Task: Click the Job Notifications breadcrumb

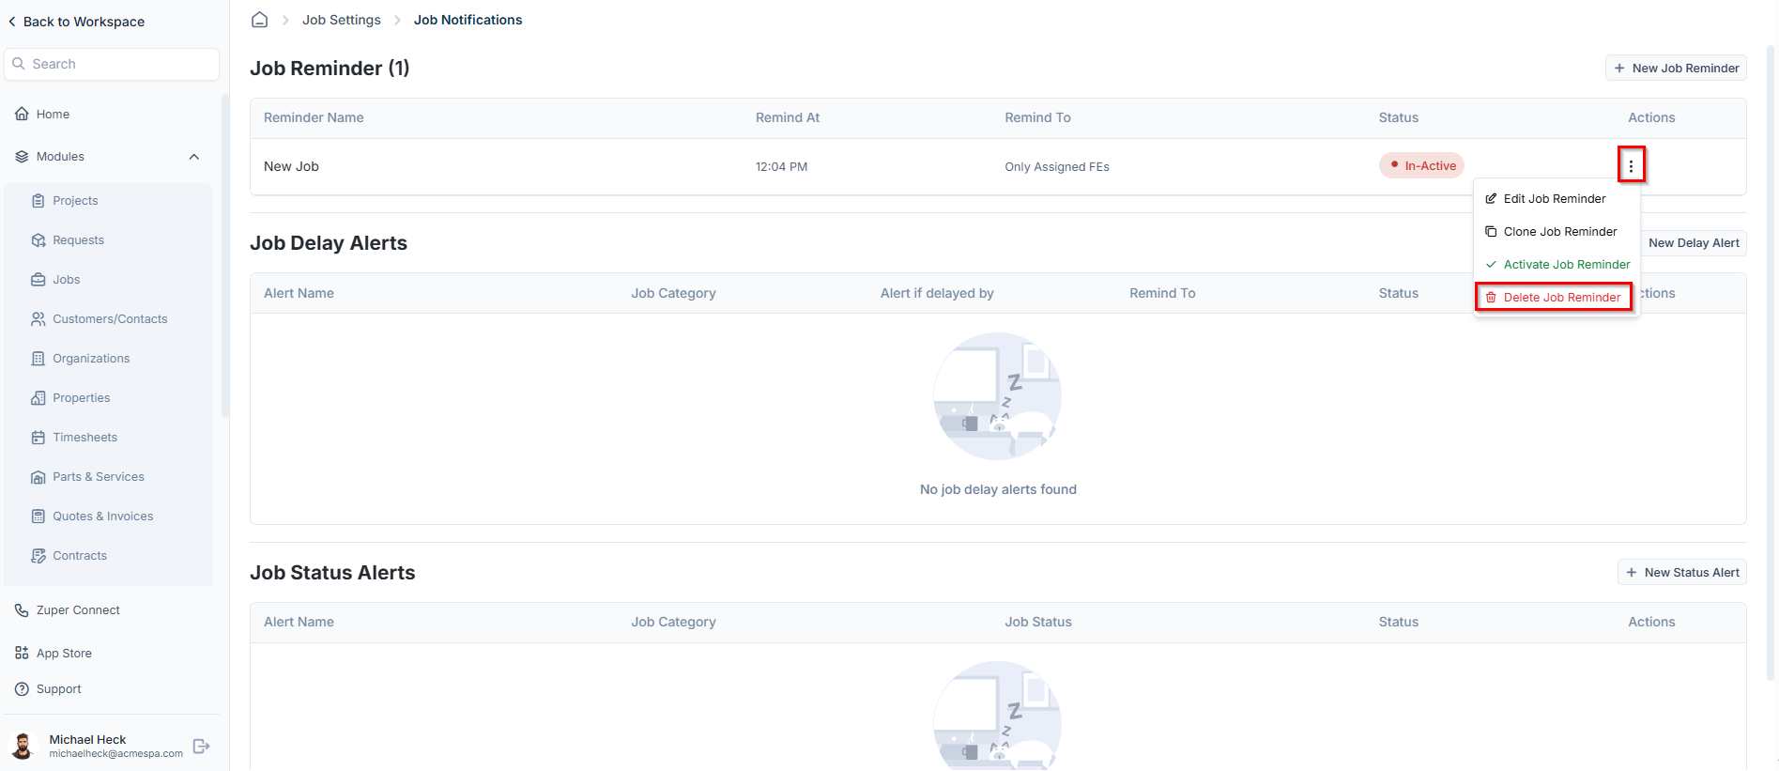Action: 468,20
